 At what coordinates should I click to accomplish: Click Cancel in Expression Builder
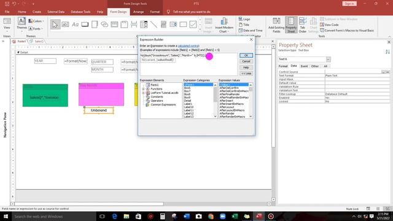point(246,61)
